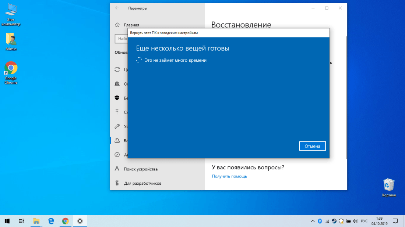This screenshot has height=227, width=405.
Task: Select the Settings gear on the taskbar
Action: 80,221
